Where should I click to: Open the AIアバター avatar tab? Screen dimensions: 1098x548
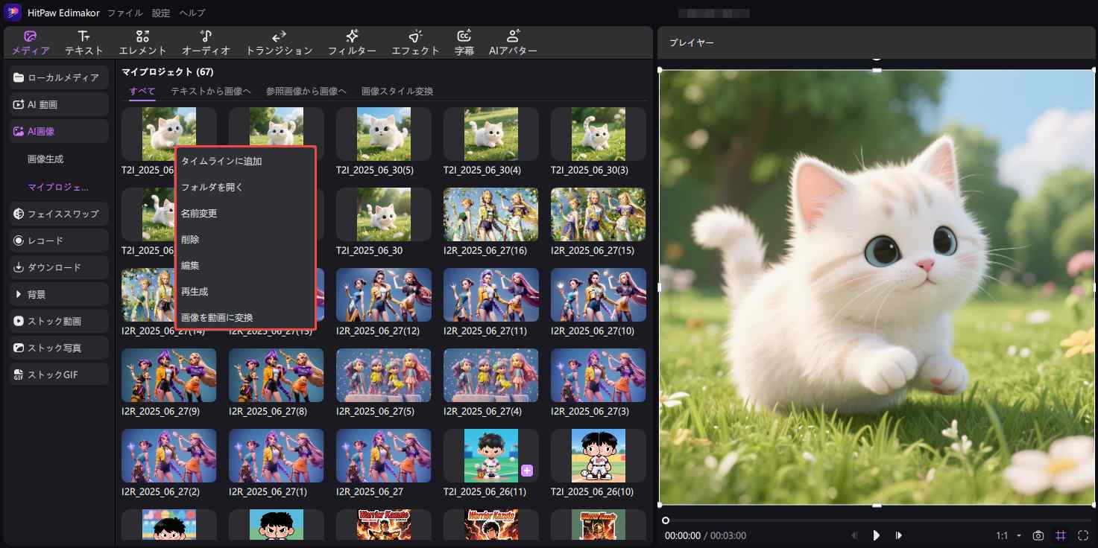tap(513, 43)
